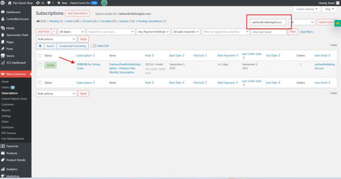Sort by Subscription column arrows icon

click(94, 56)
